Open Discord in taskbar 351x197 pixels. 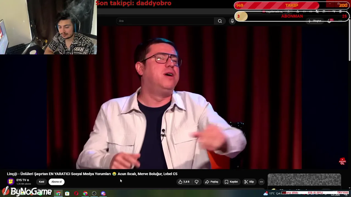click(103, 193)
